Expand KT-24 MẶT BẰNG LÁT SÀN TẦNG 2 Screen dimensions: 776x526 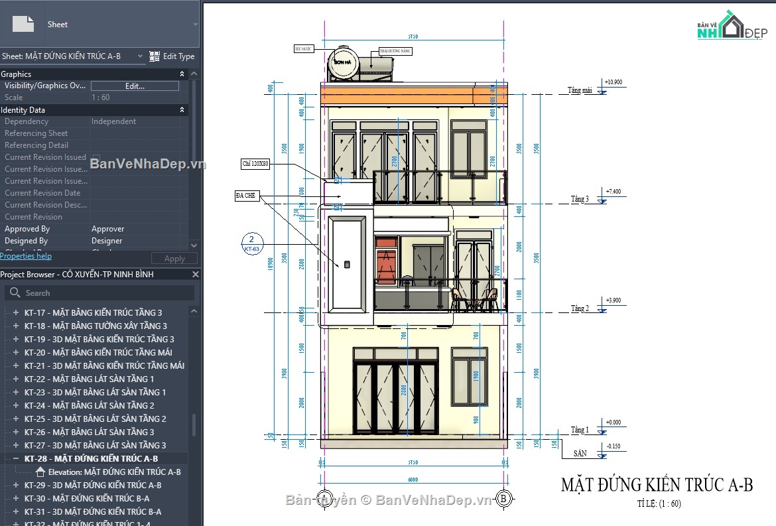(x=16, y=405)
